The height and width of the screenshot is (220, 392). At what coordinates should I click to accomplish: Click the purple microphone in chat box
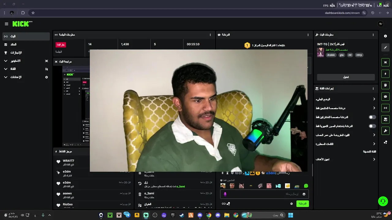(x=225, y=194)
